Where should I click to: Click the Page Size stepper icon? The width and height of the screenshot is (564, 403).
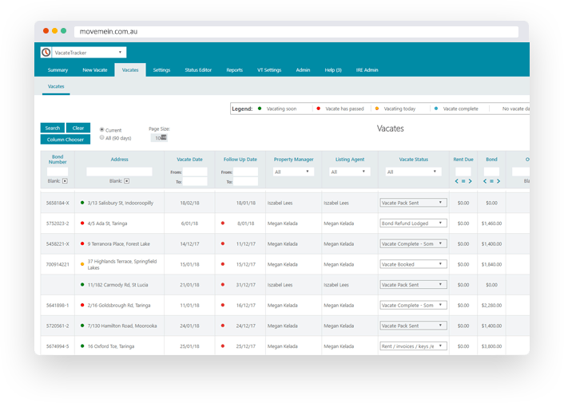pyautogui.click(x=163, y=138)
